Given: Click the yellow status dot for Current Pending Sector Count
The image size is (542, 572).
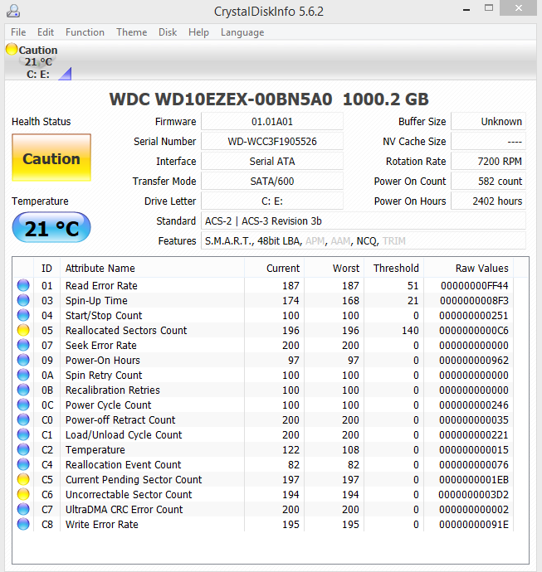Looking at the screenshot, I should [x=23, y=479].
